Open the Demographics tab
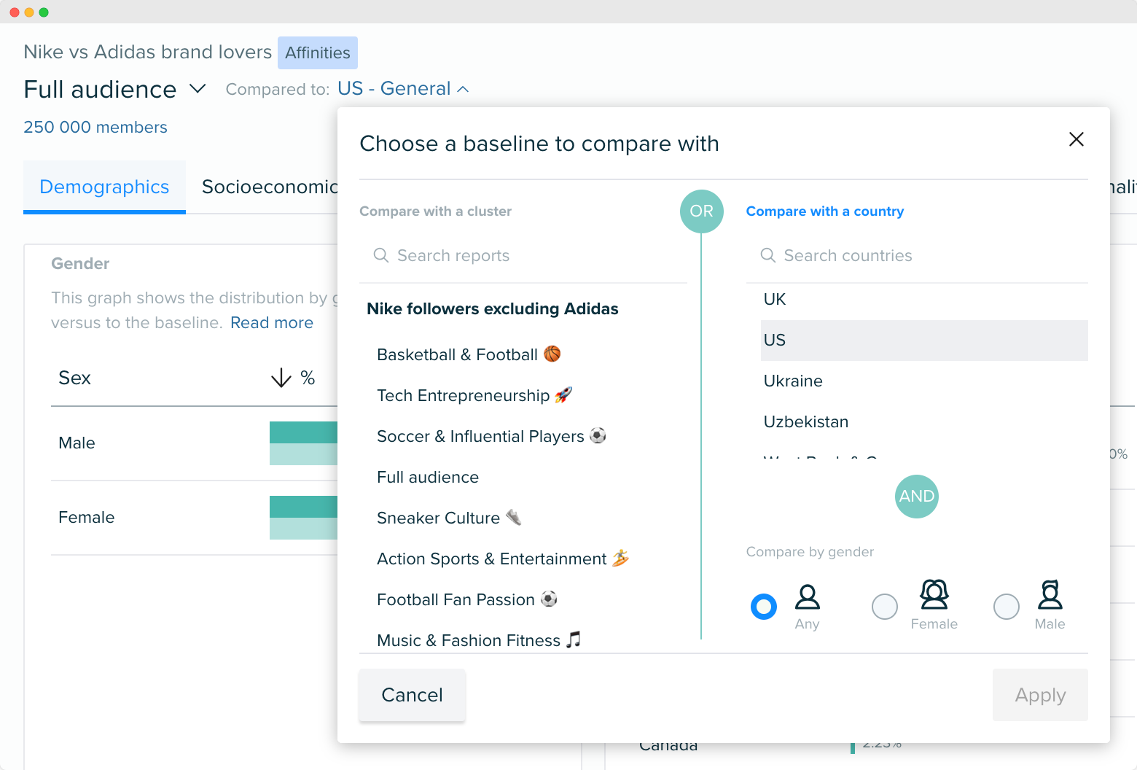This screenshot has height=770, width=1137. coord(104,187)
